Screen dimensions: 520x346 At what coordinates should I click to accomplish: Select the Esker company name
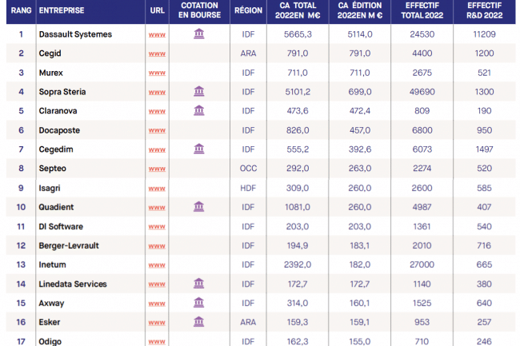pyautogui.click(x=50, y=322)
